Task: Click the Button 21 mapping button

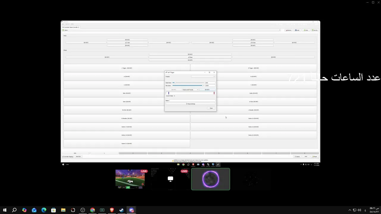Action: point(127,144)
